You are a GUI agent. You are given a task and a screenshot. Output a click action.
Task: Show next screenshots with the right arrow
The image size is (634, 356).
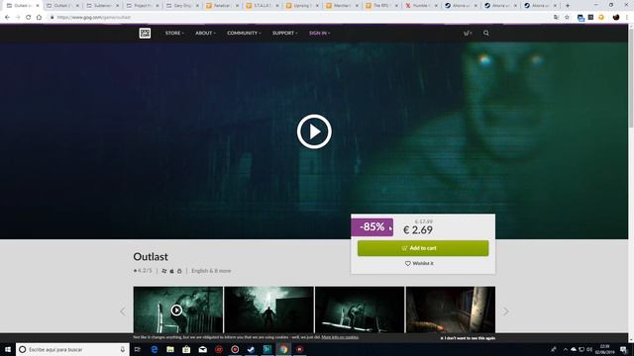coord(506,311)
